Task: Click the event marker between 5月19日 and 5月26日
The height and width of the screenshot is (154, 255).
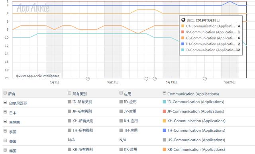Action: [x=205, y=79]
